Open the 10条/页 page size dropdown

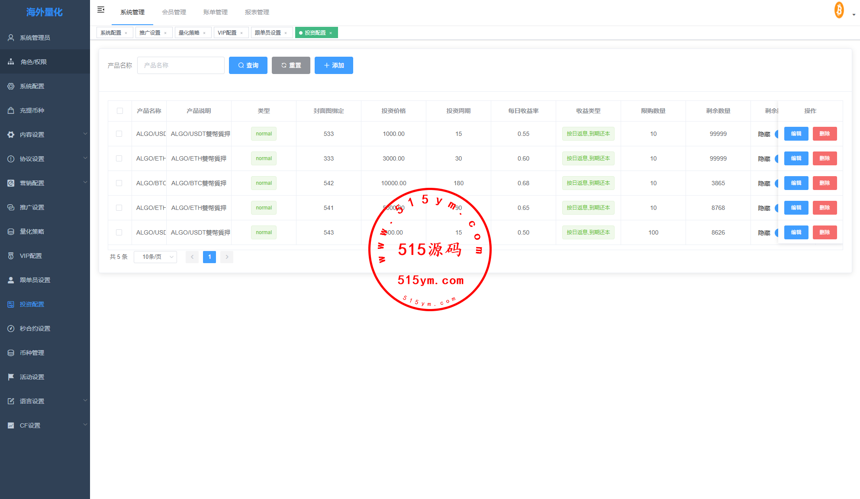155,257
